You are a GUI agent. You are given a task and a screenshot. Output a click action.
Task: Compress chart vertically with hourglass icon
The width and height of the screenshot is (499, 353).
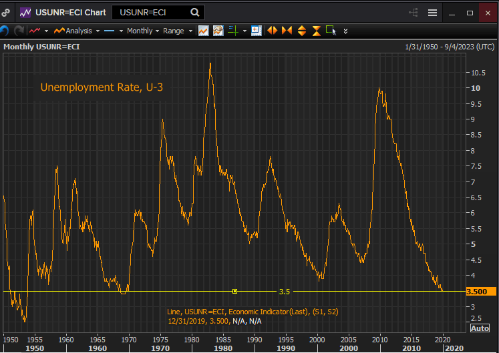(316, 31)
